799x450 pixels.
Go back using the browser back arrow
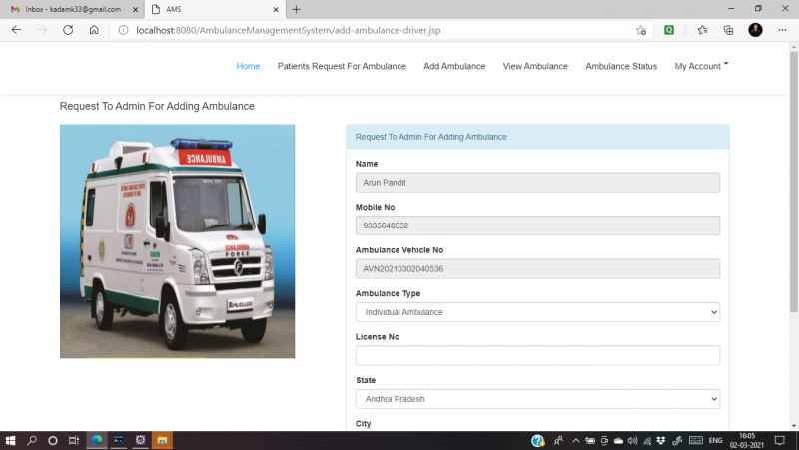point(16,30)
